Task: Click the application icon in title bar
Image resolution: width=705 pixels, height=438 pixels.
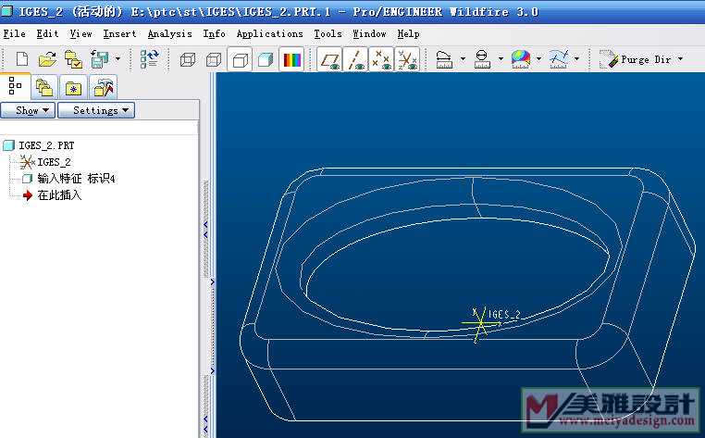Action: tap(6, 11)
